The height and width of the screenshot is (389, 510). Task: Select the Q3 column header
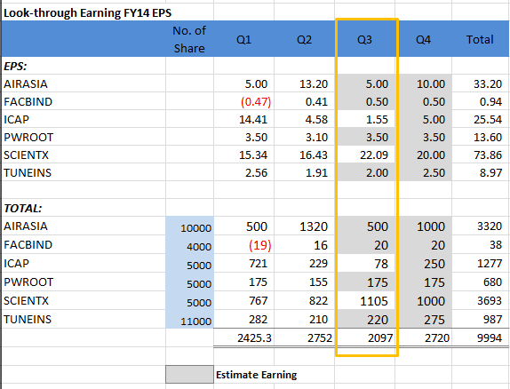click(364, 40)
